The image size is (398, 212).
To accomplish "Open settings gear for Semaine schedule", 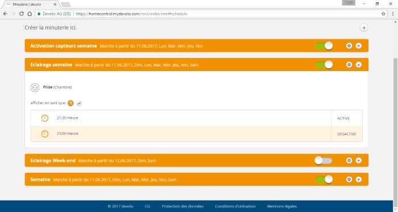I will point(349,179).
